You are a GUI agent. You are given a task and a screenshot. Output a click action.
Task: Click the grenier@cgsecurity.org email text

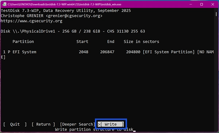(74, 16)
